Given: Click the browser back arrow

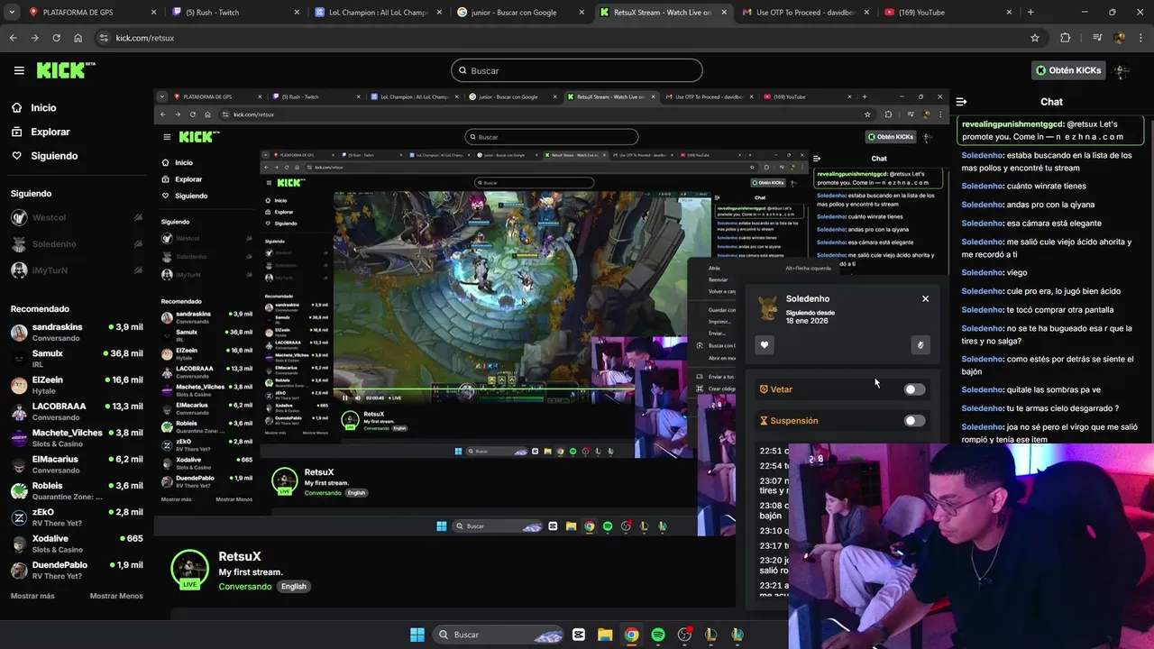Looking at the screenshot, I should pos(13,38).
